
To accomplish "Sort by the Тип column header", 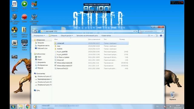I will click(105, 39).
